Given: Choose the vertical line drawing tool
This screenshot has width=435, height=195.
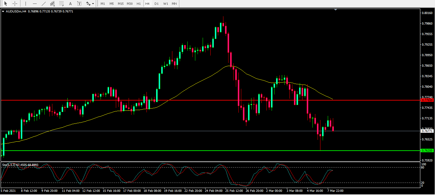Looking at the screenshot, I should click(x=26, y=4).
